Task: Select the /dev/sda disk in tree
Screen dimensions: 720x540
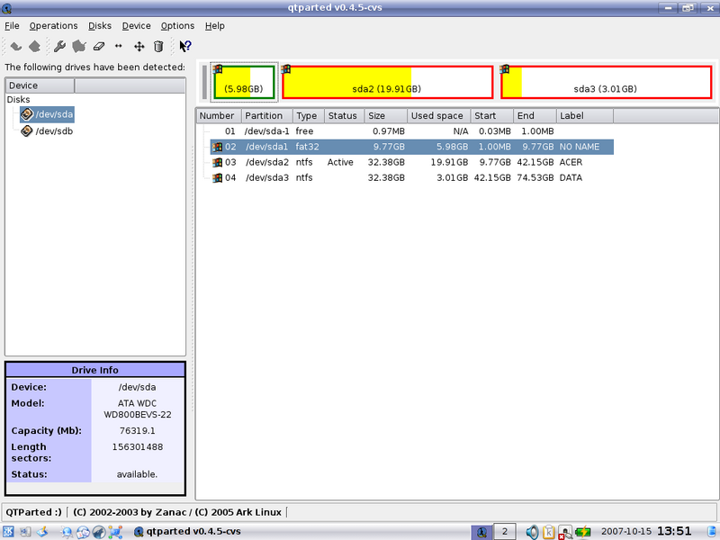Action: click(x=54, y=114)
